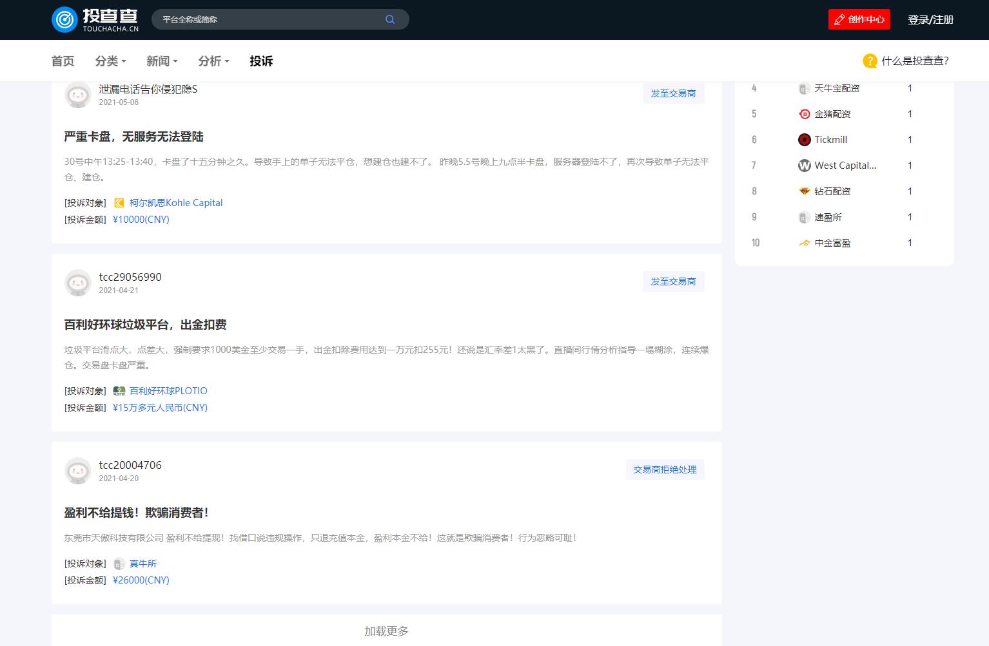Click the Tickmill logo in ranking list

tap(804, 140)
